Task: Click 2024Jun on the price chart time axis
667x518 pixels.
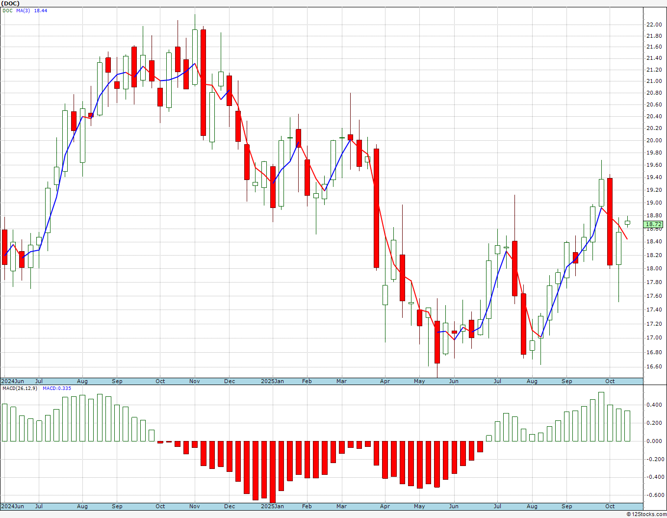Action: [12, 381]
